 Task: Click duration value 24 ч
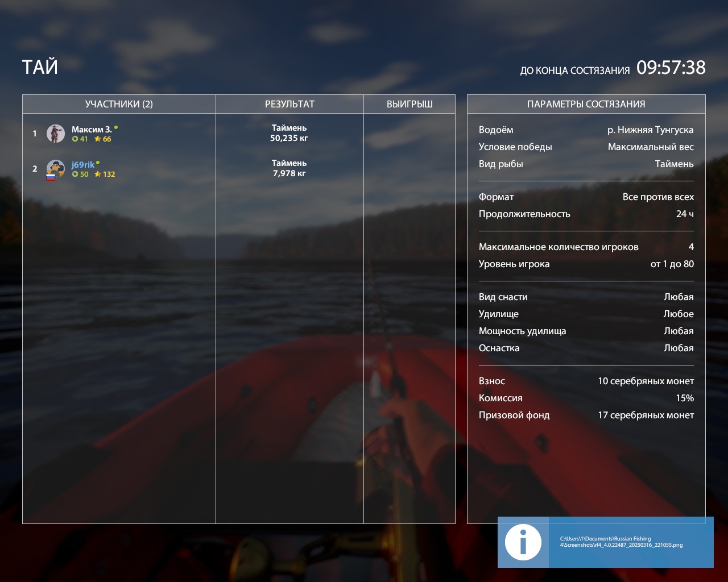pos(685,214)
